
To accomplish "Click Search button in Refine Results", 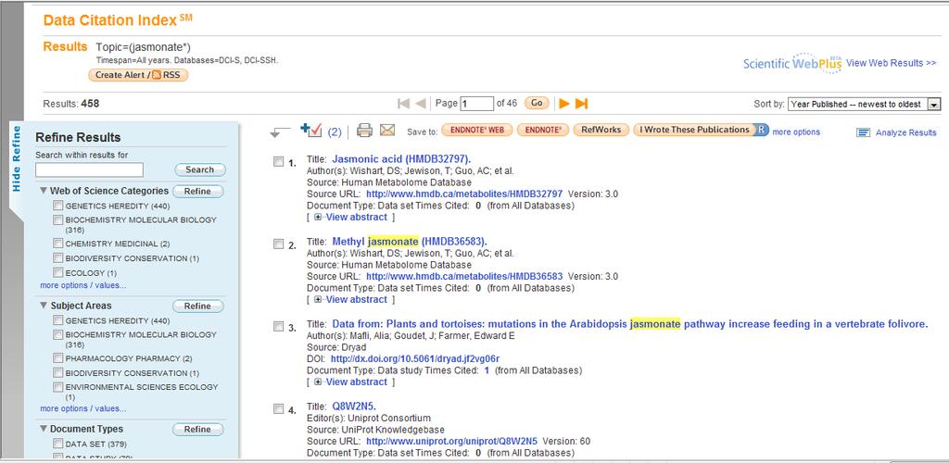I will tap(200, 169).
